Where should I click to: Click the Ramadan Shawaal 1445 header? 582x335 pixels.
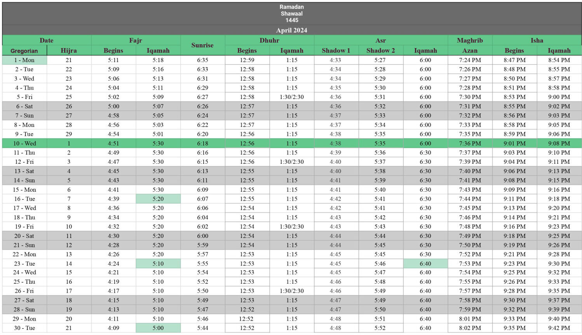292,14
